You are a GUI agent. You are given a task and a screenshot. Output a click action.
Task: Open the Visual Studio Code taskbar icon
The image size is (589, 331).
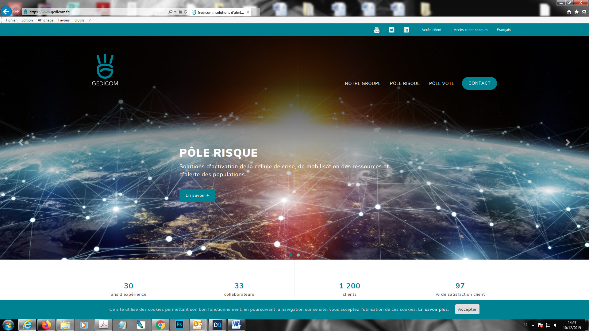tap(217, 325)
